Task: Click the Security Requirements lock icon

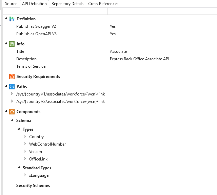Action: coord(12,77)
